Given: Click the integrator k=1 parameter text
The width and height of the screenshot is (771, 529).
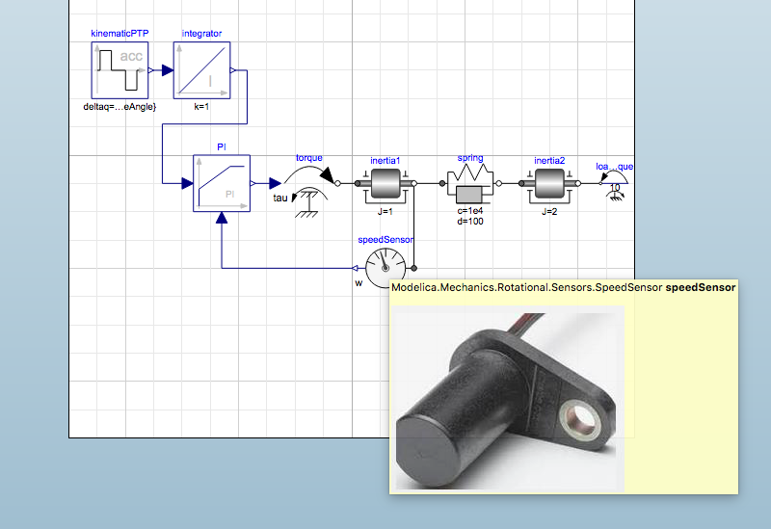Looking at the screenshot, I should coord(201,106).
